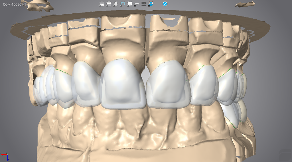Open the visibility sliders panel
Viewport: 292px width, 162px height.
pos(144,4)
